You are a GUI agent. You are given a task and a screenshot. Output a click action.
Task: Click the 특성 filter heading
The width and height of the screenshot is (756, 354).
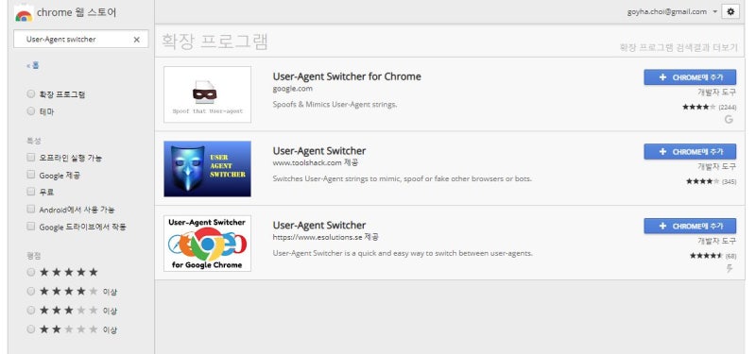coord(34,141)
